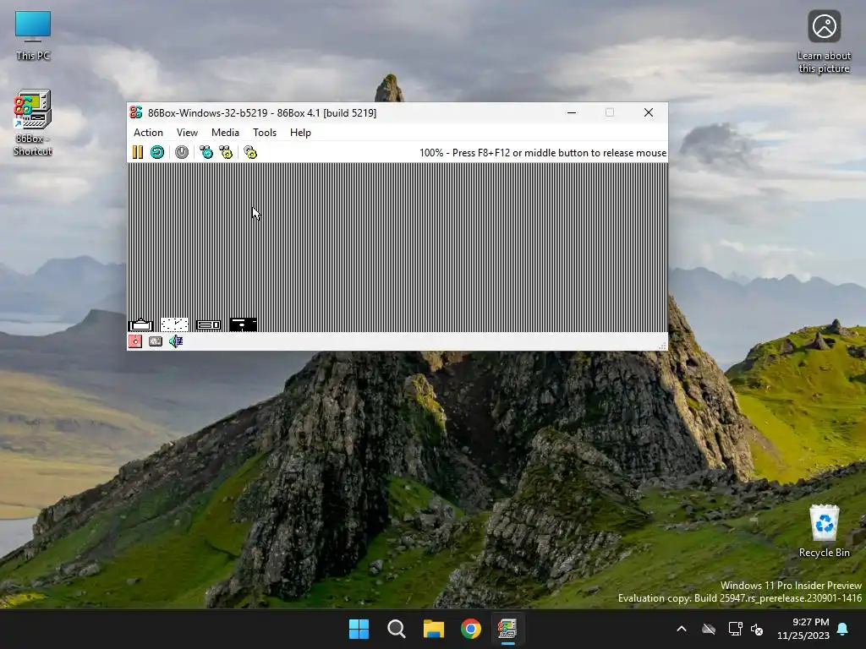Open the notification bell

[x=843, y=629]
